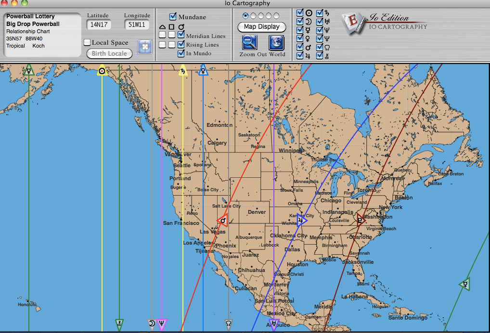The width and height of the screenshot is (490, 333).
Task: Select the yellow Saturn meridian marker at map top
Action: coord(183,71)
